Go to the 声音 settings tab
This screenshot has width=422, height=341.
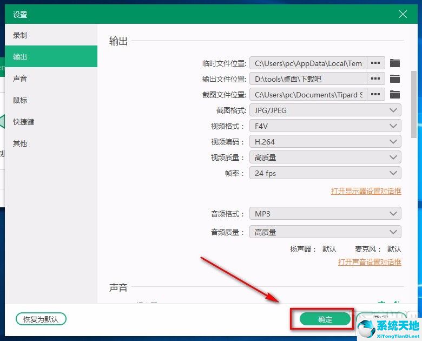click(x=51, y=78)
